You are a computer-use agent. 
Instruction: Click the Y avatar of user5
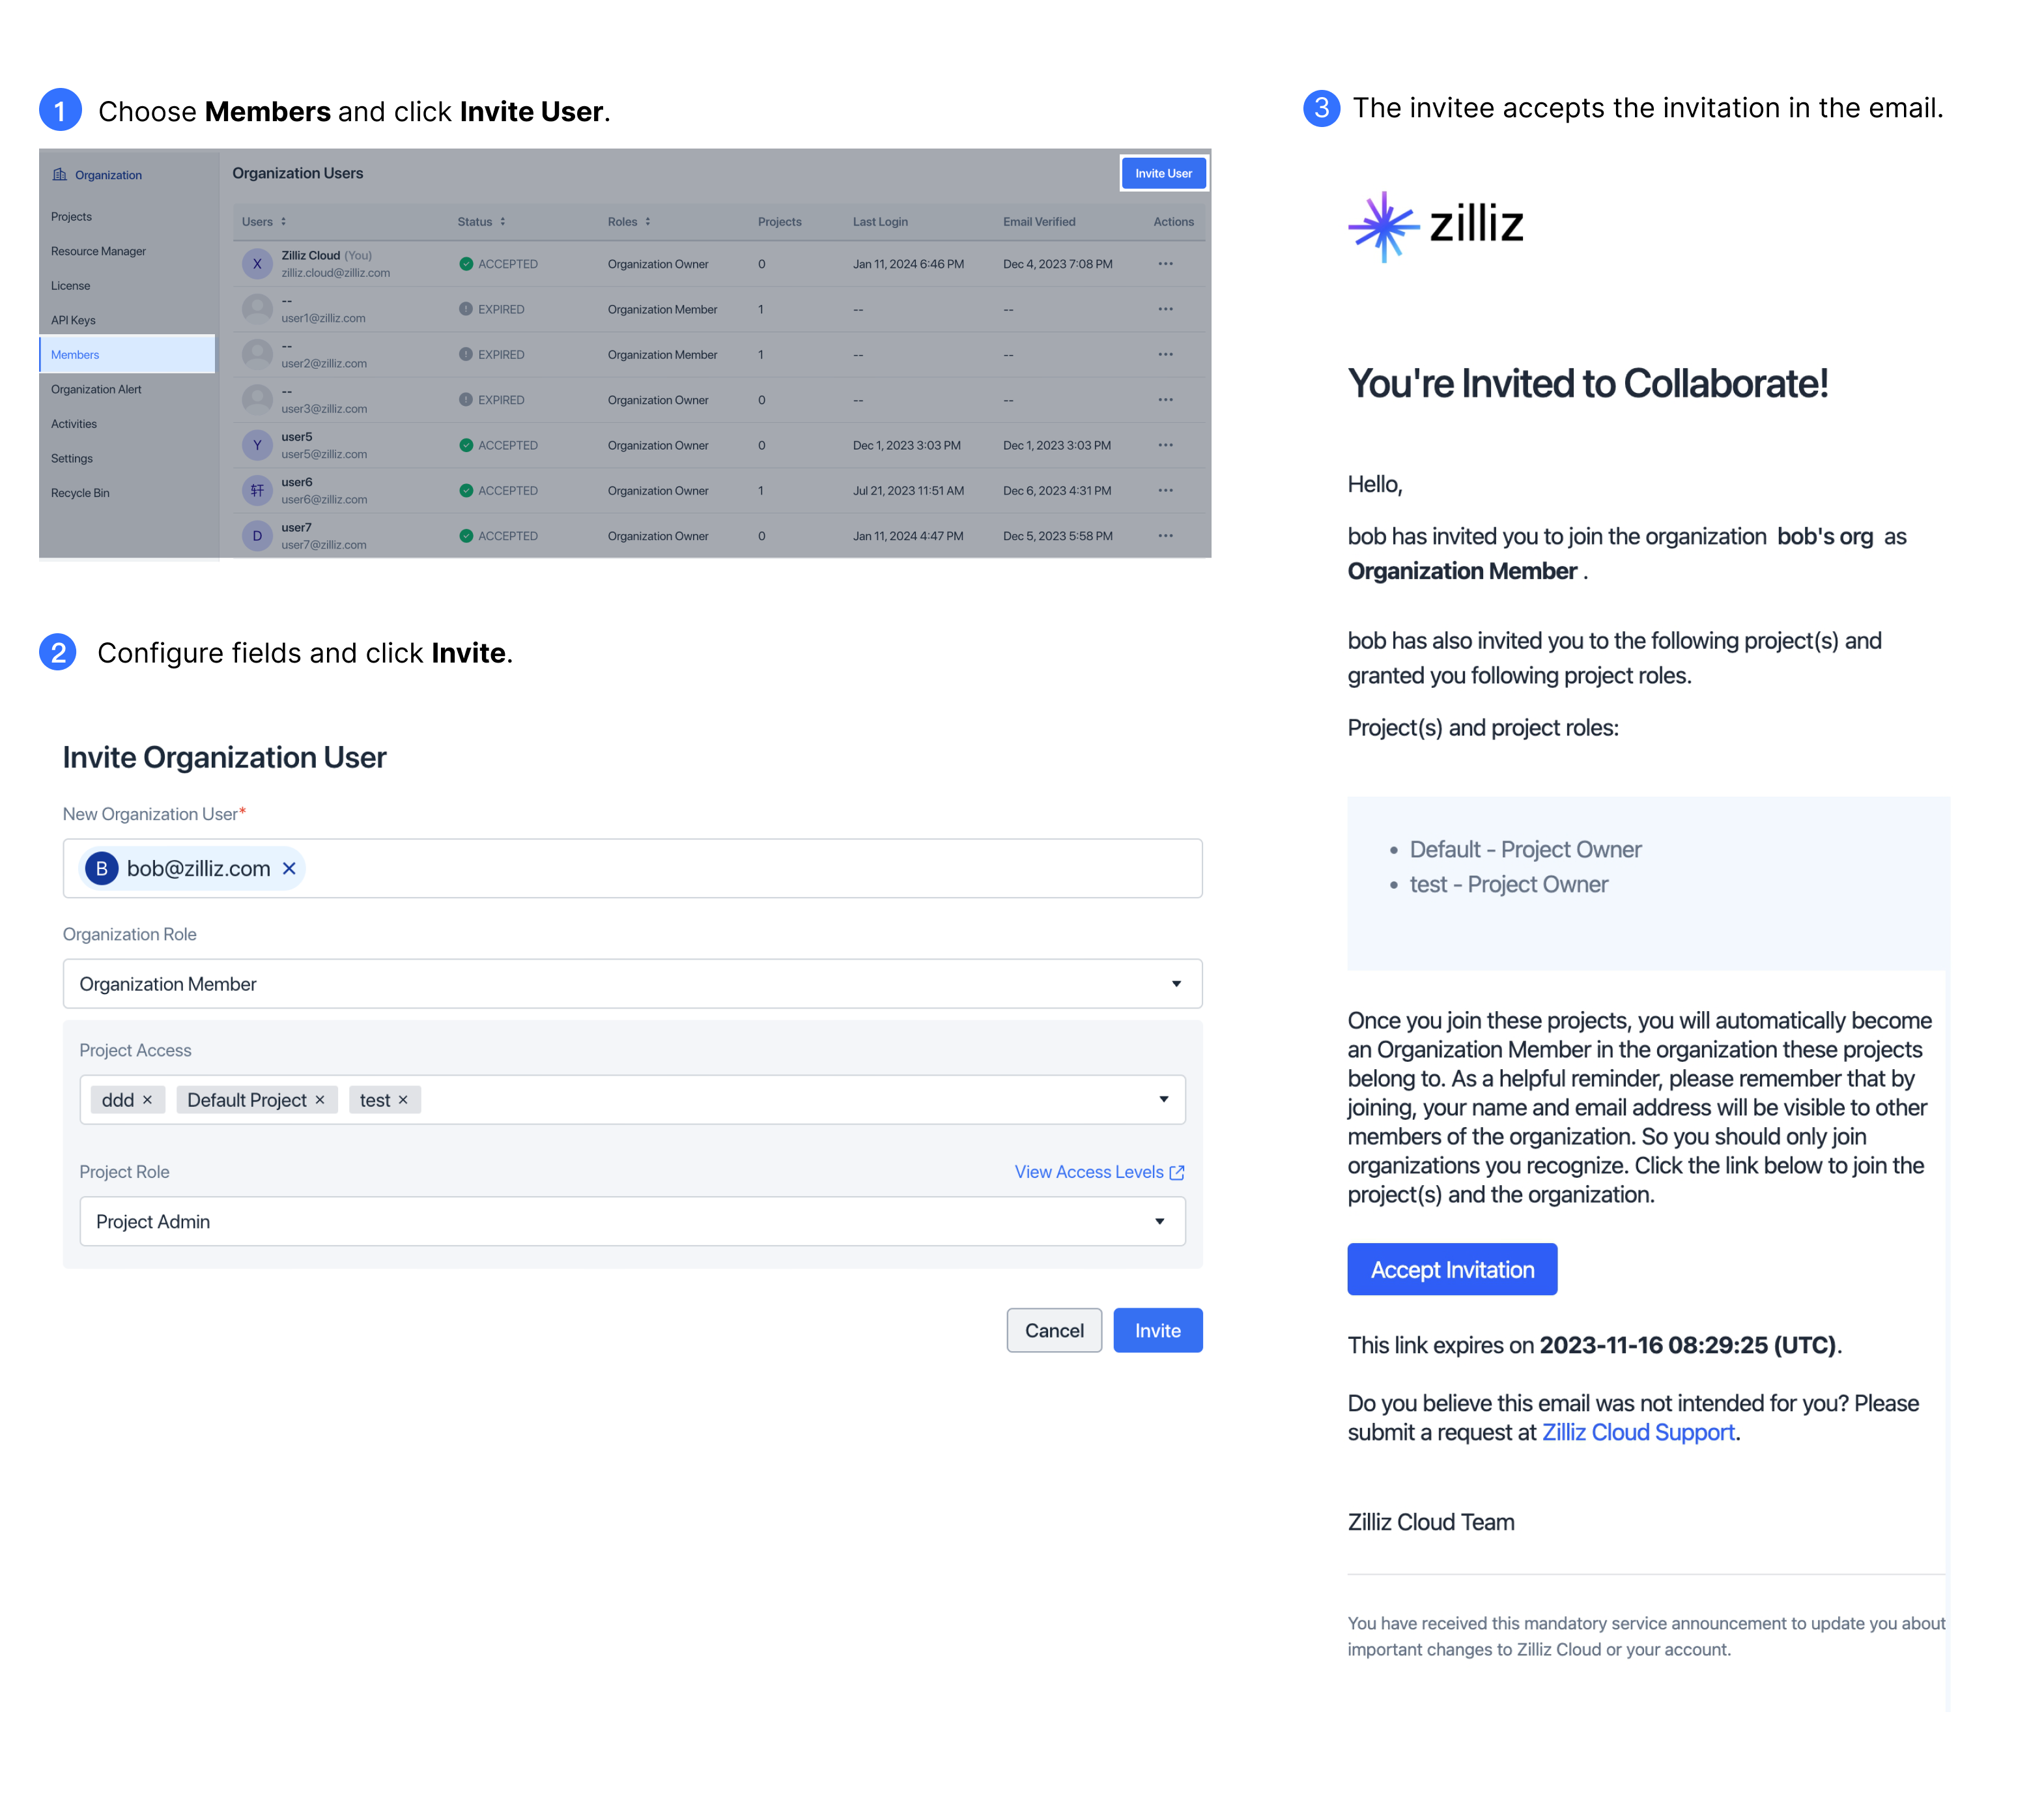point(257,445)
